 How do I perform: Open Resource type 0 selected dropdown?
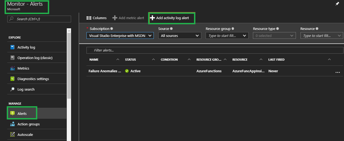tap(274, 36)
